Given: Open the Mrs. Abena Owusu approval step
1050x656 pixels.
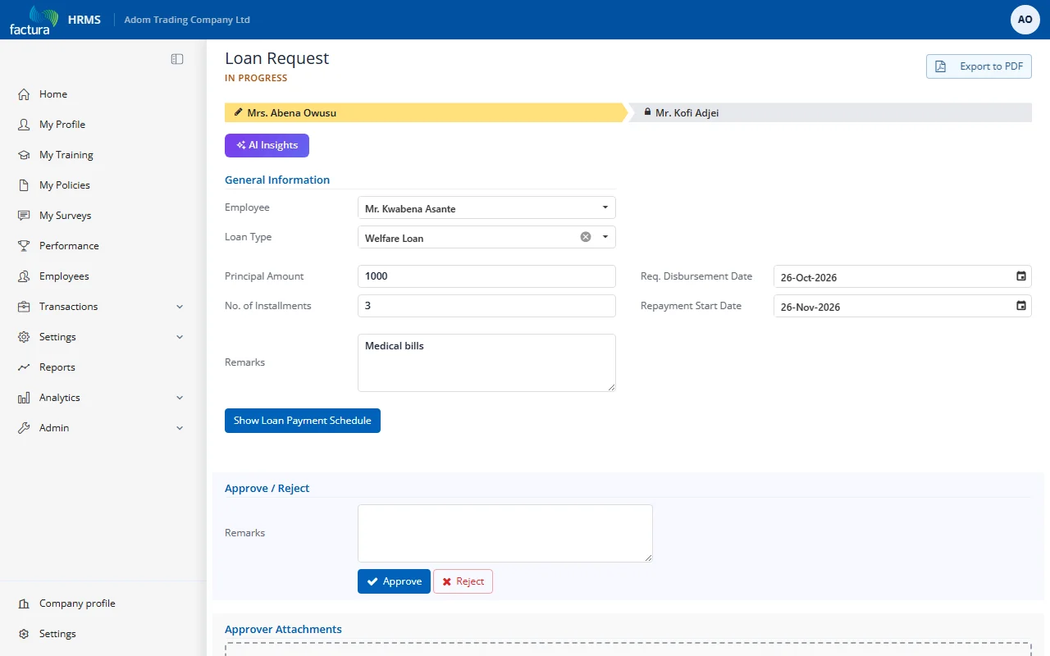Looking at the screenshot, I should pyautogui.click(x=426, y=112).
